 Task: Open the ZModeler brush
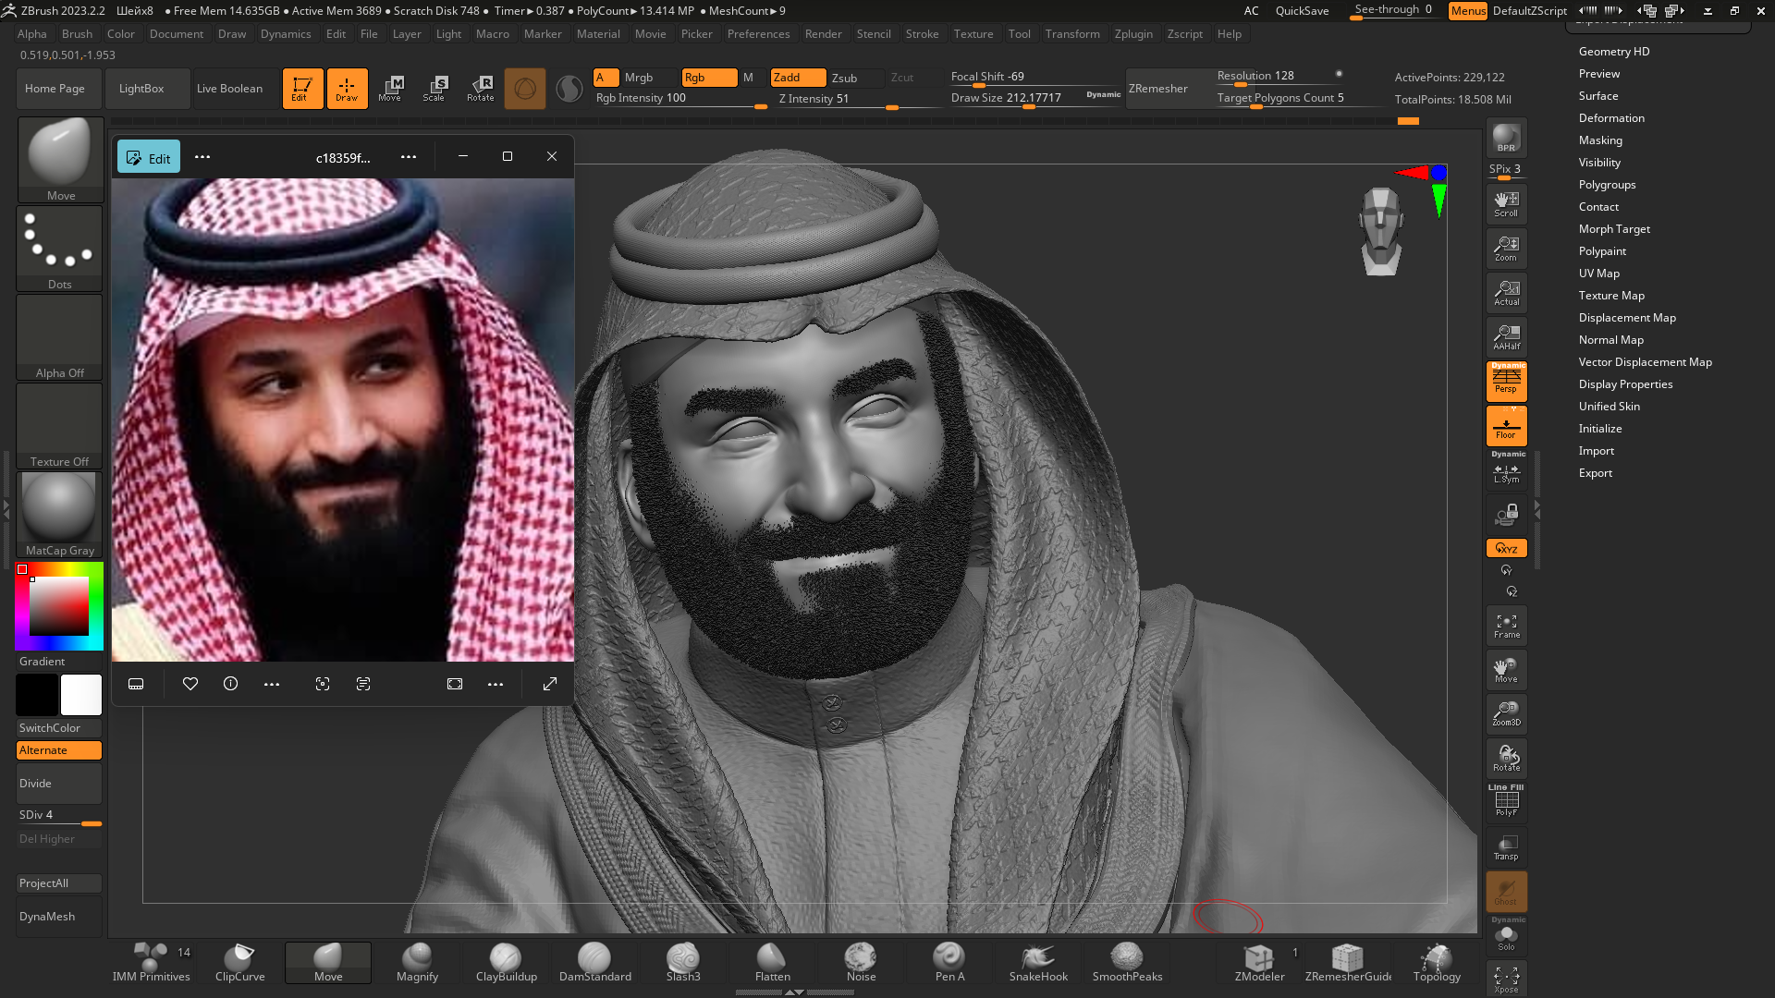[1259, 962]
